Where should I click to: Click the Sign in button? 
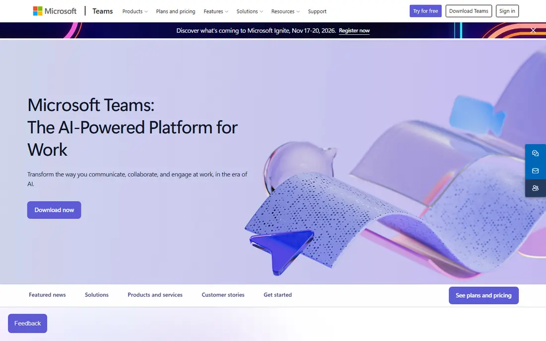click(x=507, y=11)
